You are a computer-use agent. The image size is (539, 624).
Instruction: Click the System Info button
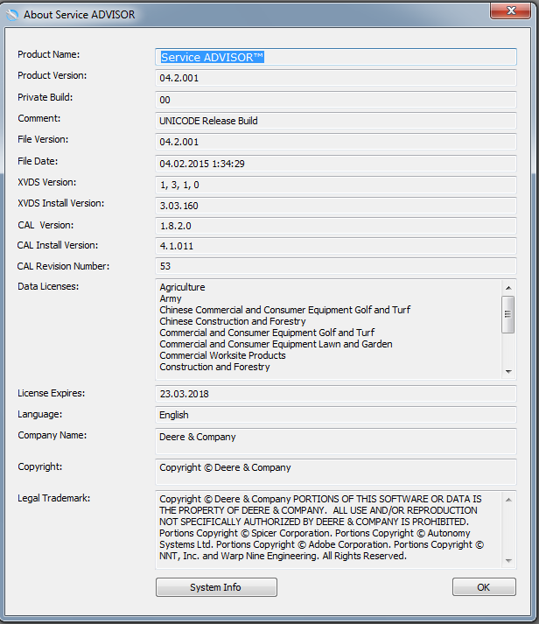point(216,587)
